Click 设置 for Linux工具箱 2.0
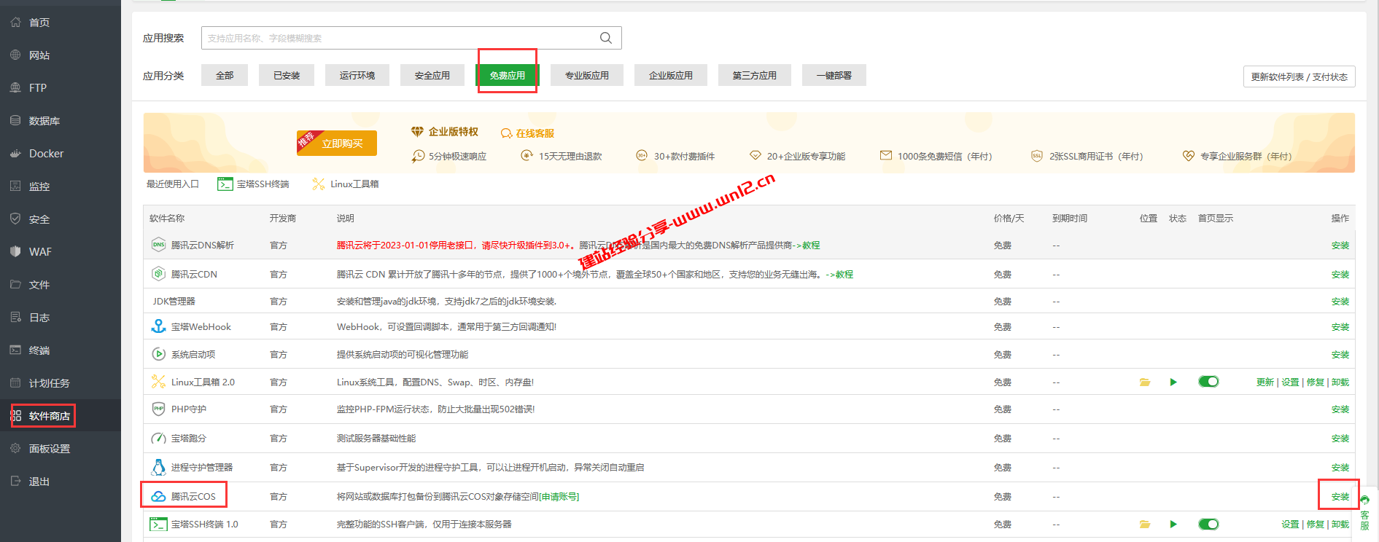 [1290, 382]
